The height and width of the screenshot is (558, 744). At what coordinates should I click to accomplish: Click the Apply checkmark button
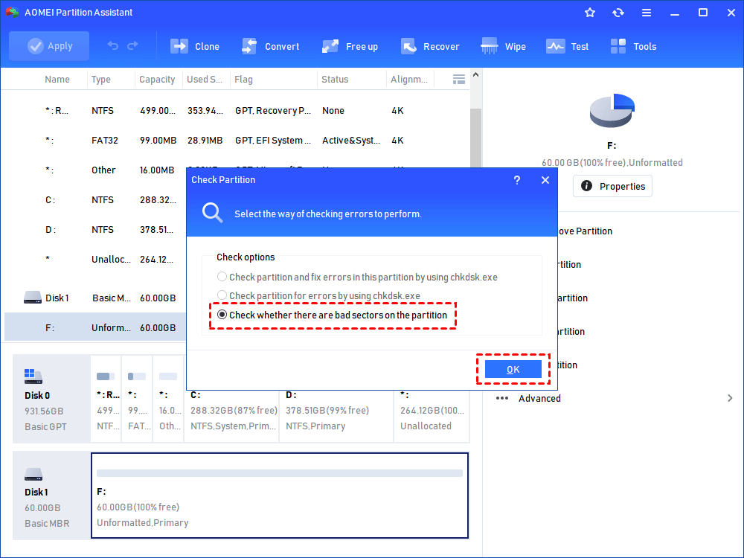tap(49, 46)
